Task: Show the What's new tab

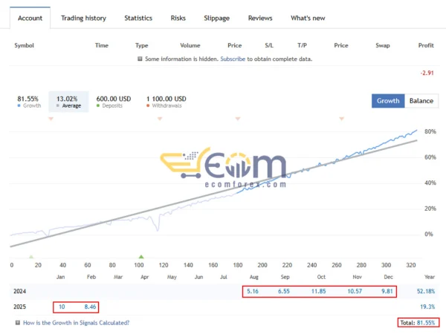Action: click(308, 18)
